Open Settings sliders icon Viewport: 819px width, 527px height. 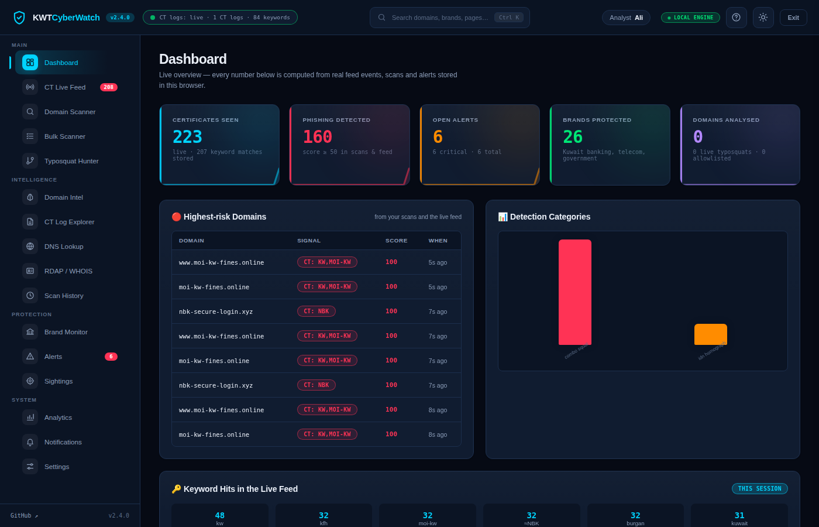[x=30, y=467]
